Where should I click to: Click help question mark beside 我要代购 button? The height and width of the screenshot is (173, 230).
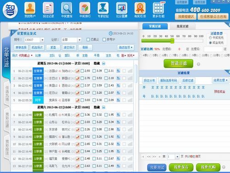pyautogui.click(x=224, y=167)
